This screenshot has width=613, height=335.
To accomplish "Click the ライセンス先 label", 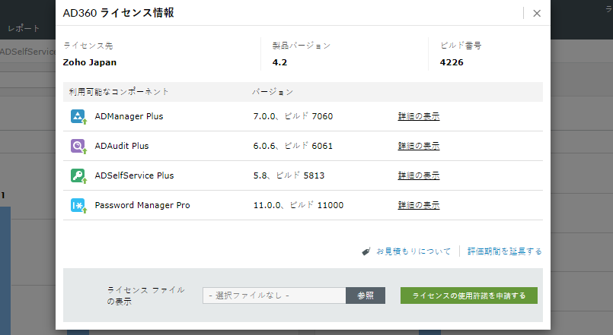I will 88,46.
